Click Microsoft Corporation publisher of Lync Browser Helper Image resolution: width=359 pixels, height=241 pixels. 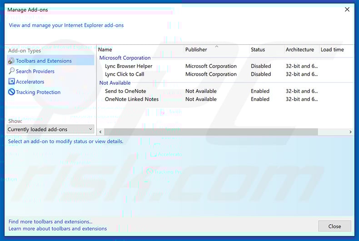pos(211,66)
